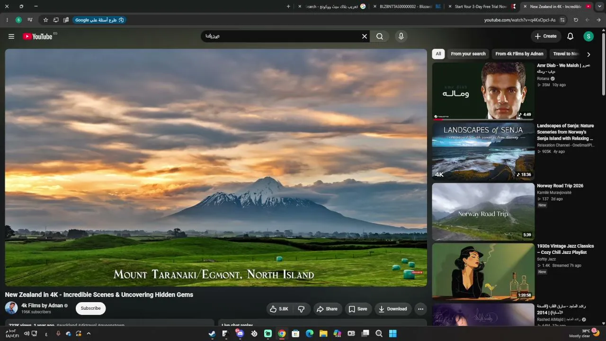Open the YouTube guide hamburger menu

click(x=11, y=36)
